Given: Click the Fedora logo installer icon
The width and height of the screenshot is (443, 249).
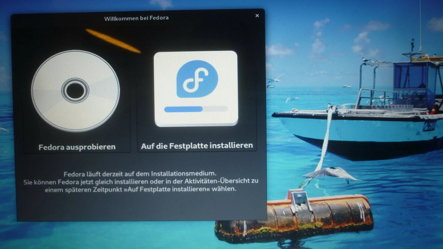Looking at the screenshot, I should [196, 89].
